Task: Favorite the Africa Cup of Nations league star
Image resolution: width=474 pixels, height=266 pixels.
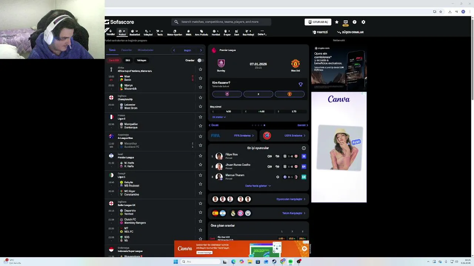Action: click(200, 69)
